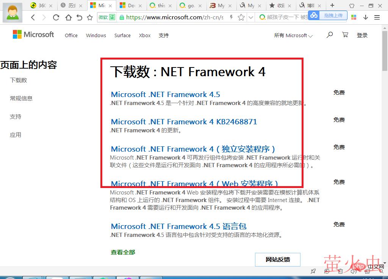Click the scrollbar down arrow
The height and width of the screenshot is (279, 388).
coord(385,263)
